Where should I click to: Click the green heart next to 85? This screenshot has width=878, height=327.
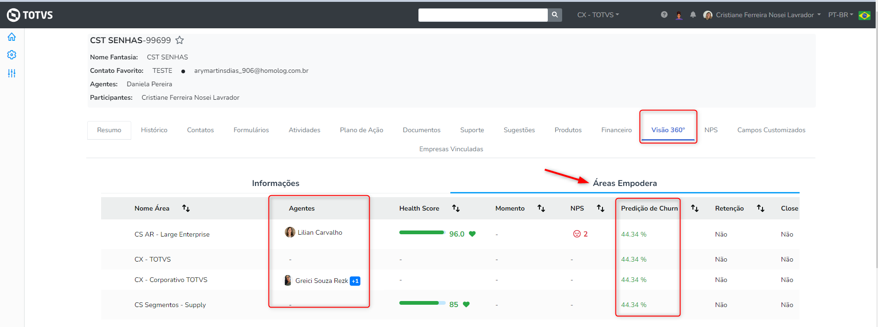[x=466, y=304]
